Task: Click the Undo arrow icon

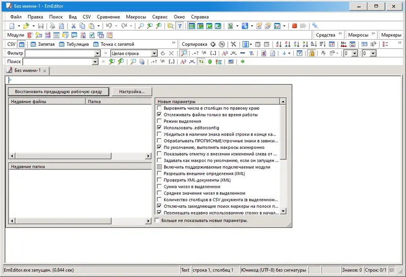Action: tap(109, 26)
